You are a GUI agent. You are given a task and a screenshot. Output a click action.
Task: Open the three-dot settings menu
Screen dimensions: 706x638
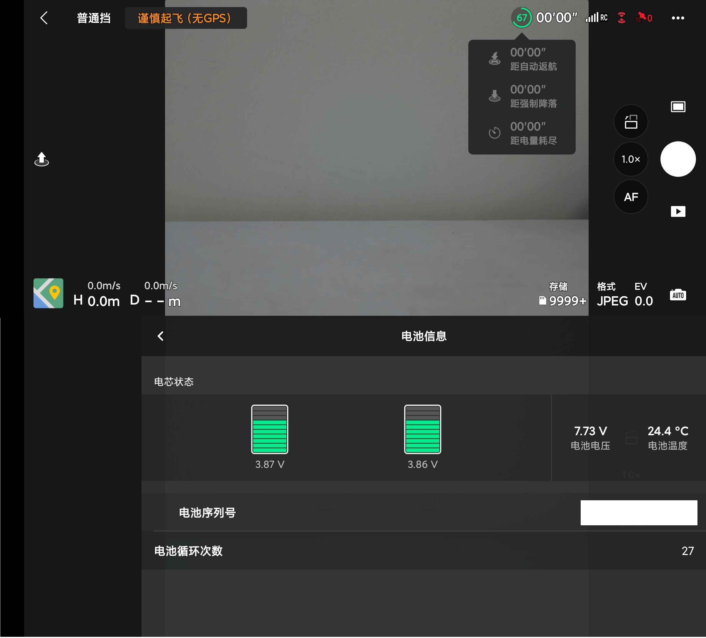point(678,18)
